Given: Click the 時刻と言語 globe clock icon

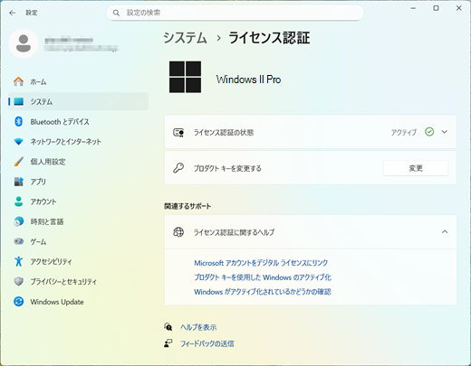Looking at the screenshot, I should [x=19, y=221].
